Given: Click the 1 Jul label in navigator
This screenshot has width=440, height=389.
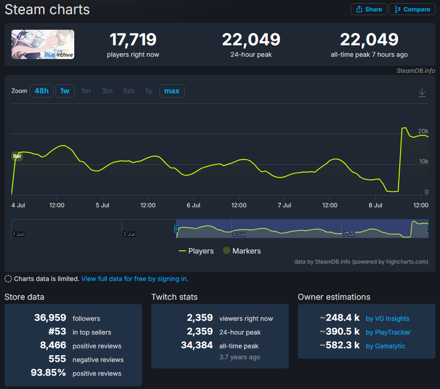Looking at the screenshot, I should click(x=18, y=234).
